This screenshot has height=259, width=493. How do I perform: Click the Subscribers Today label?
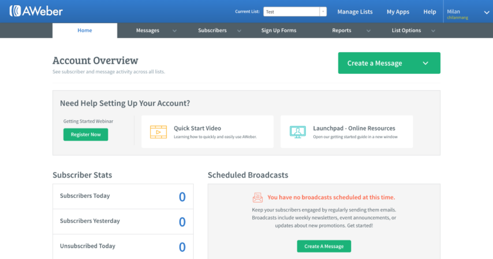point(85,196)
